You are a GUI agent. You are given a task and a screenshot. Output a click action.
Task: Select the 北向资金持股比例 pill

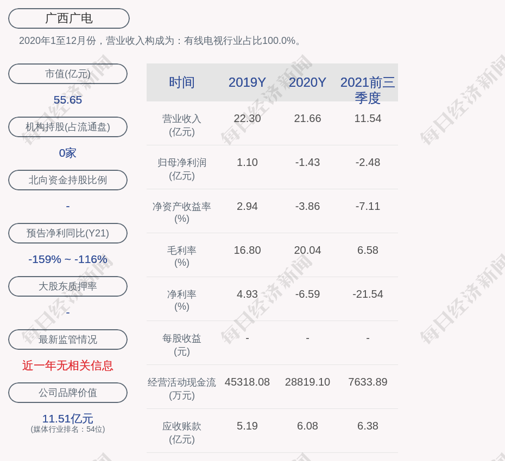(68, 180)
